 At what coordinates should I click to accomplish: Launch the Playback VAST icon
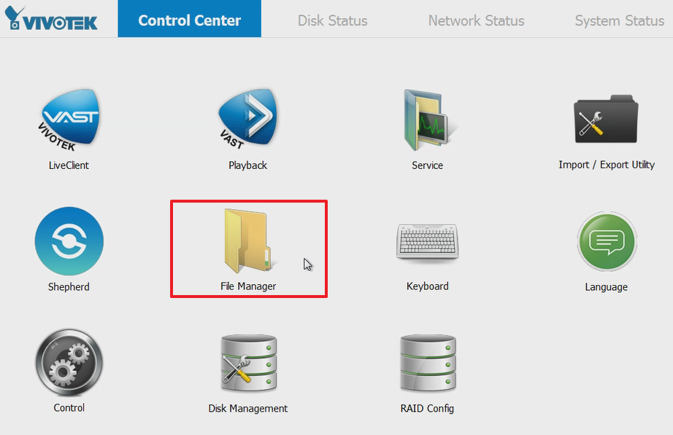[x=247, y=119]
